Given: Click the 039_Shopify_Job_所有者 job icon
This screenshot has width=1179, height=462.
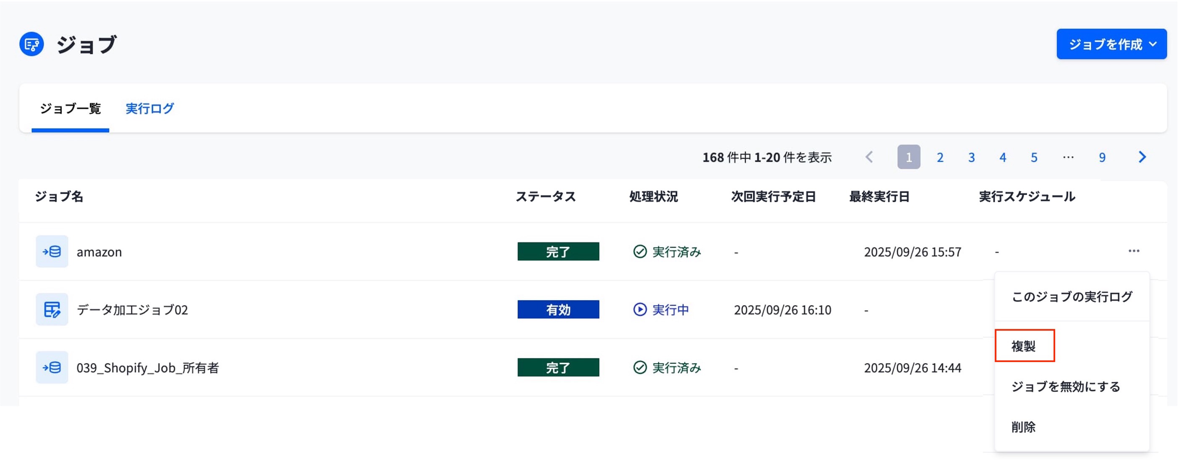Looking at the screenshot, I should click(x=52, y=367).
